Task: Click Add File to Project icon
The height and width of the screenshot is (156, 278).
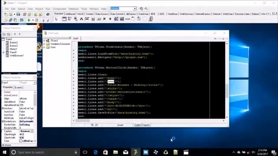Action: click(x=36, y=14)
